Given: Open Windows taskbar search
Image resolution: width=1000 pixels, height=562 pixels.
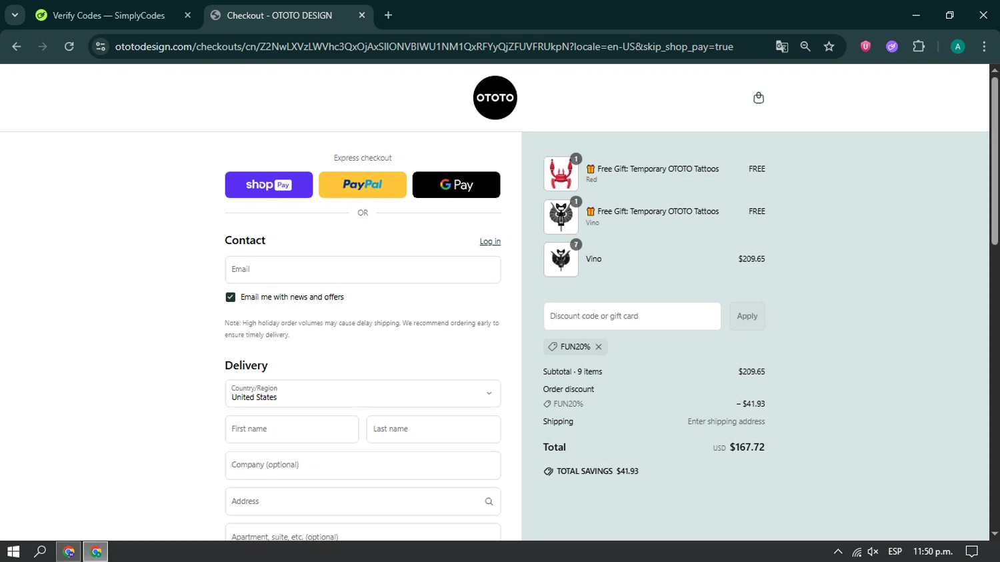Looking at the screenshot, I should point(40,551).
